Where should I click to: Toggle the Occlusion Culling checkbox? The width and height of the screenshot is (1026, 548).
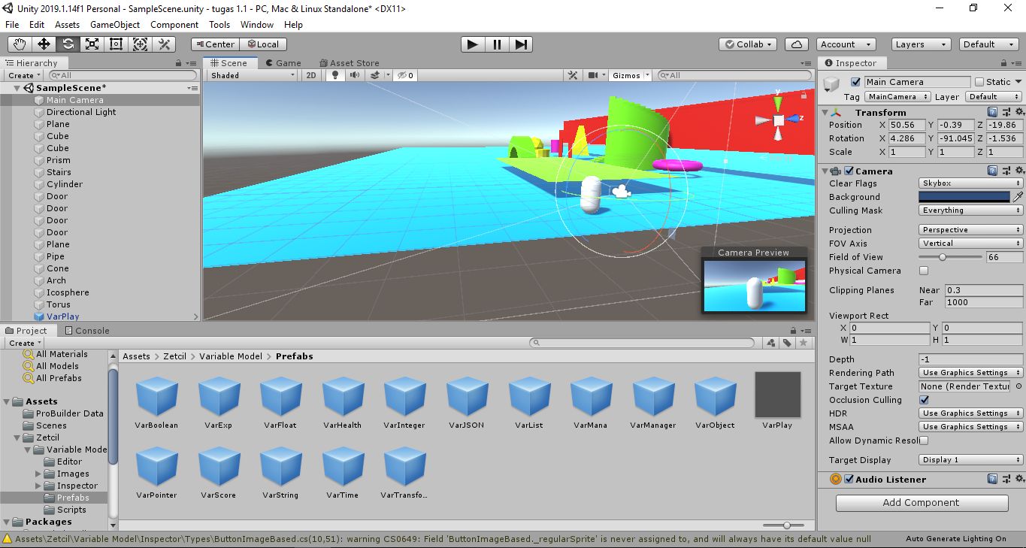(923, 400)
